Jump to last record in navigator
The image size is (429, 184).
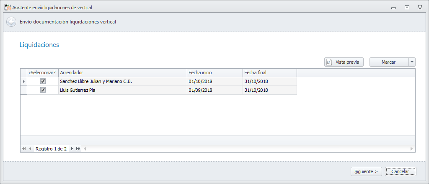[x=78, y=149]
